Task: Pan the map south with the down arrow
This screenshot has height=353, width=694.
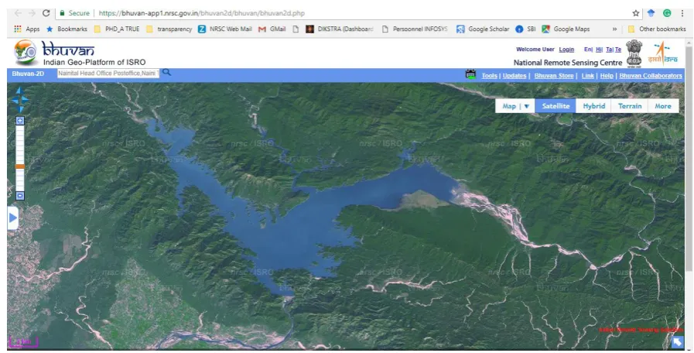Action: [x=20, y=109]
